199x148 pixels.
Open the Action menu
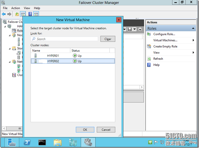tap(16, 8)
